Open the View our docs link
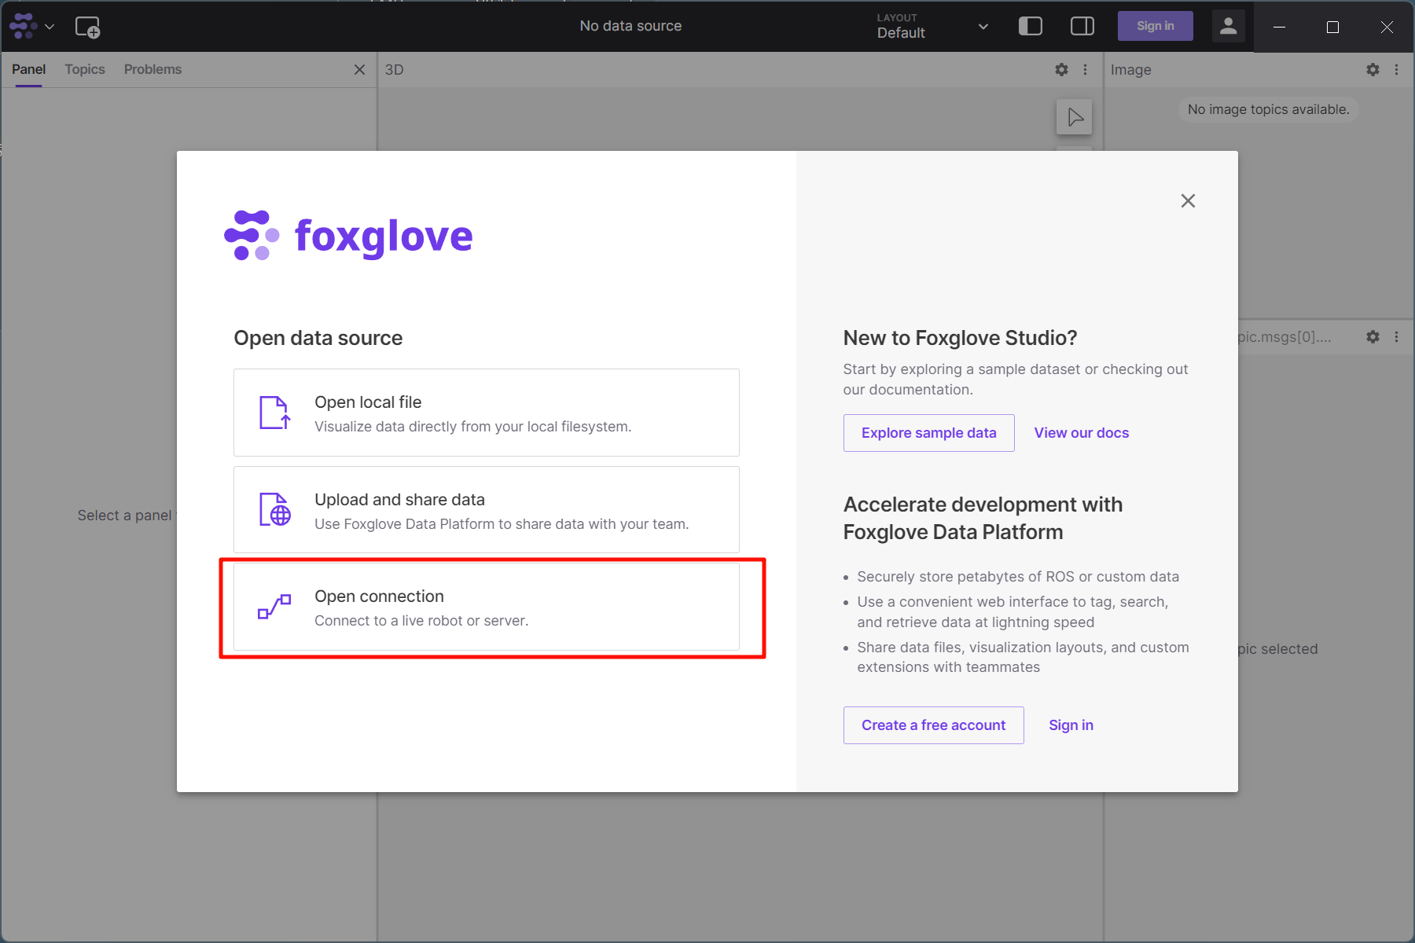The image size is (1415, 943). pyautogui.click(x=1081, y=433)
